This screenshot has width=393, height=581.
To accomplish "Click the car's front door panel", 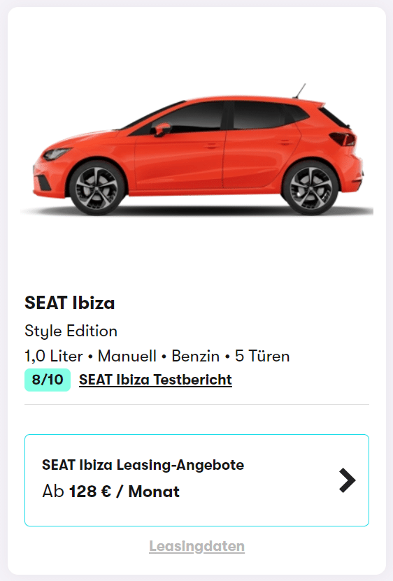I will (x=179, y=159).
